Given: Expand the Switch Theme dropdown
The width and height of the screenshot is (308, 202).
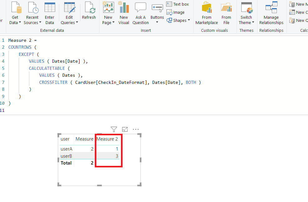Looking at the screenshot, I should 253,23.
